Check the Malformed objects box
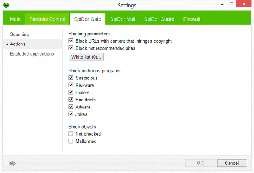 point(71,141)
